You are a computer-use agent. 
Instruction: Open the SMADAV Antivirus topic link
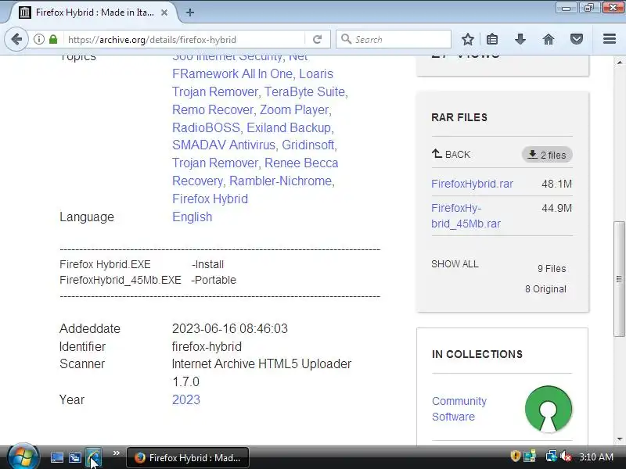point(224,145)
